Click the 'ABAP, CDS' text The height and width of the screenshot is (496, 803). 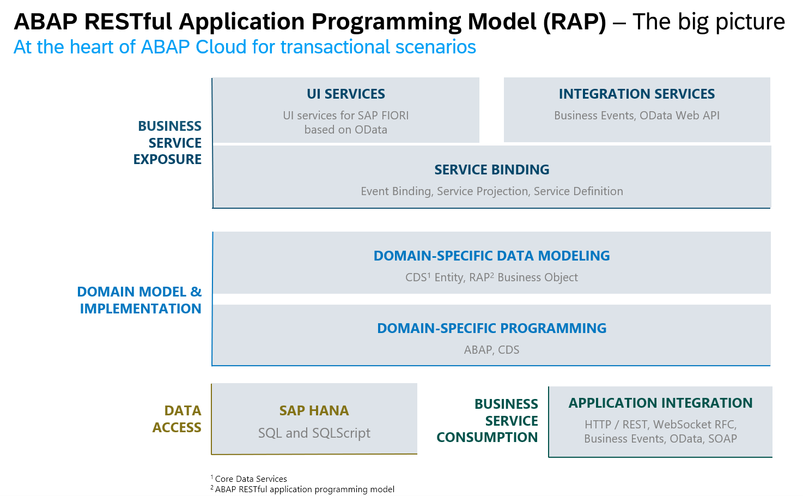click(492, 350)
